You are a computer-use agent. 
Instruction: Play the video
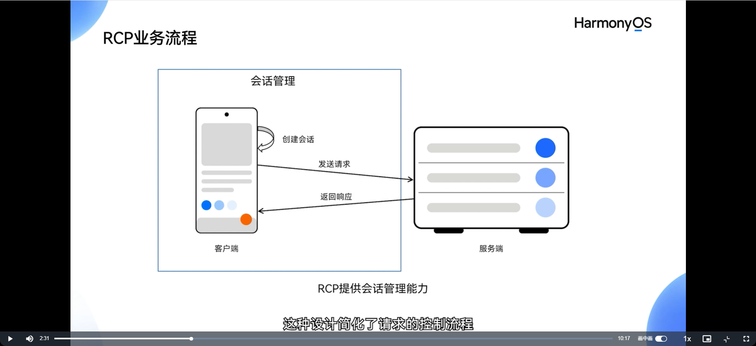(x=10, y=339)
